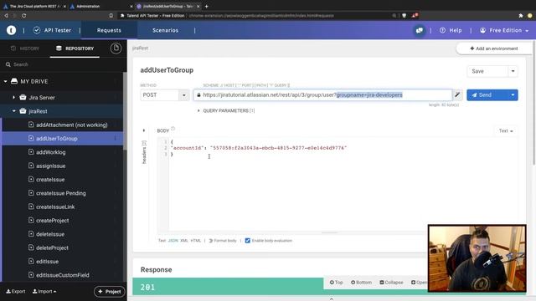Click the bookmark icon in address bar
This screenshot has height=301, width=536.
click(111, 16)
